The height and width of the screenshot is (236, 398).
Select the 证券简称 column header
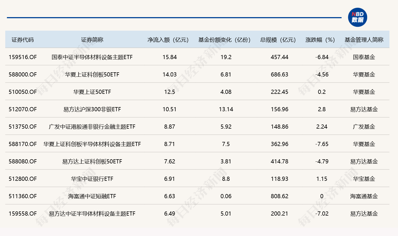pos(92,40)
